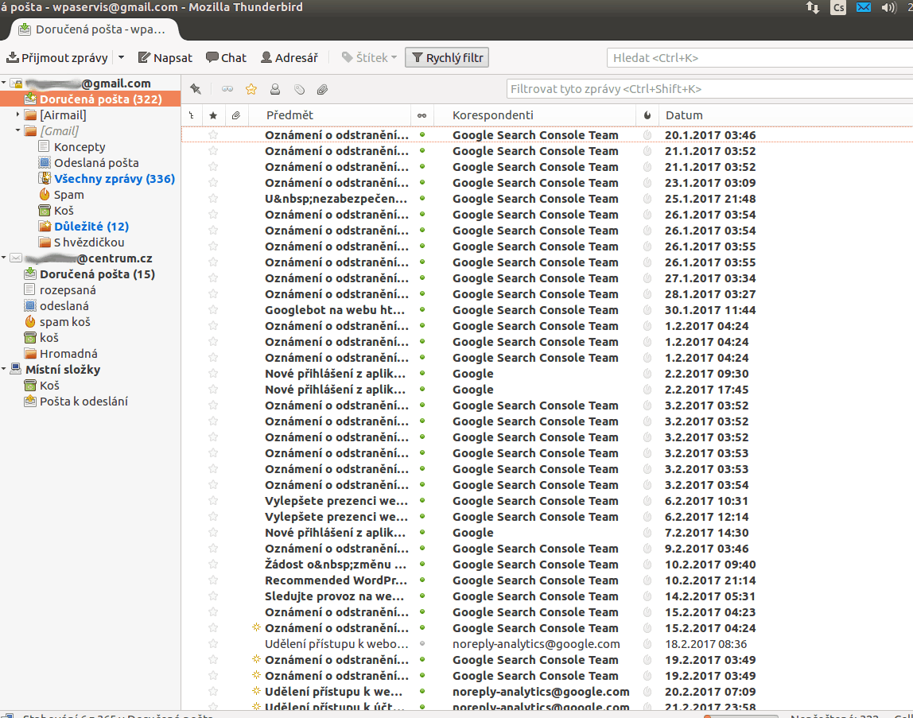The height and width of the screenshot is (718, 913).
Task: Sort by the read-status glasses column header
Action: tap(422, 115)
